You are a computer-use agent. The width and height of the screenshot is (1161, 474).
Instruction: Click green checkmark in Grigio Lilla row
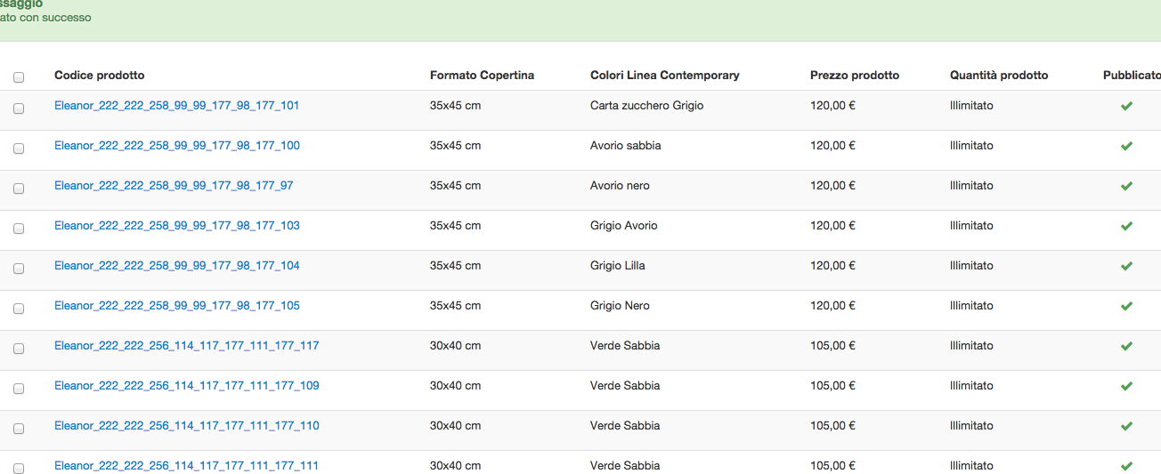(x=1126, y=266)
